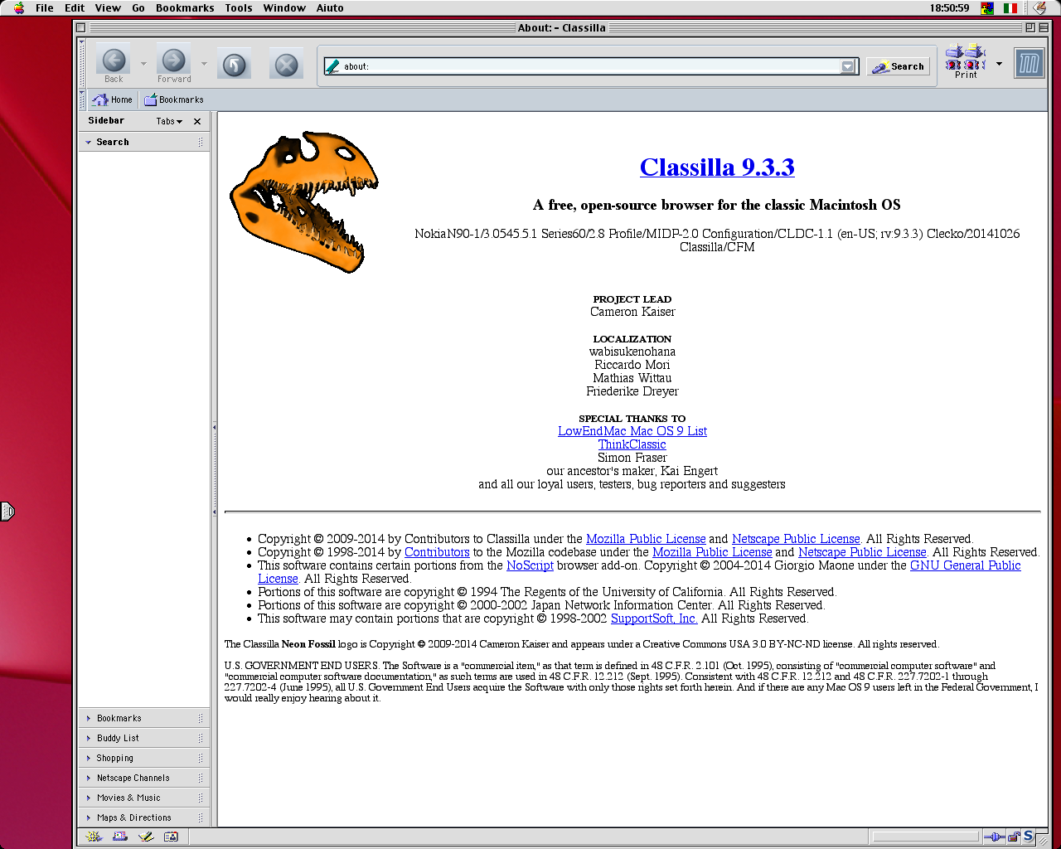This screenshot has height=849, width=1061.
Task: Expand the Buddy List sidebar panel
Action: tap(144, 738)
